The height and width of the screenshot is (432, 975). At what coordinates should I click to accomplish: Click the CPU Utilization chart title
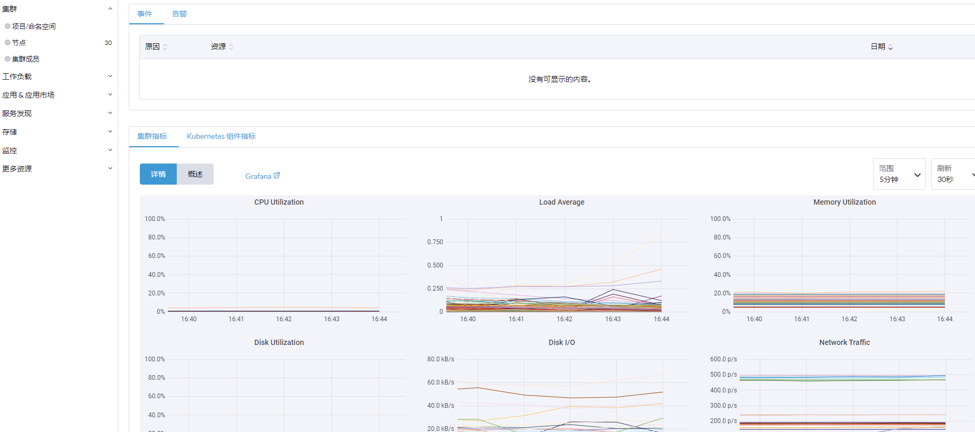point(279,202)
